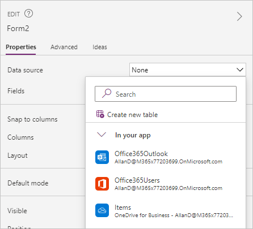Select the Items OneDrive for Business source
Image resolution: width=253 pixels, height=229 pixels.
(x=166, y=211)
